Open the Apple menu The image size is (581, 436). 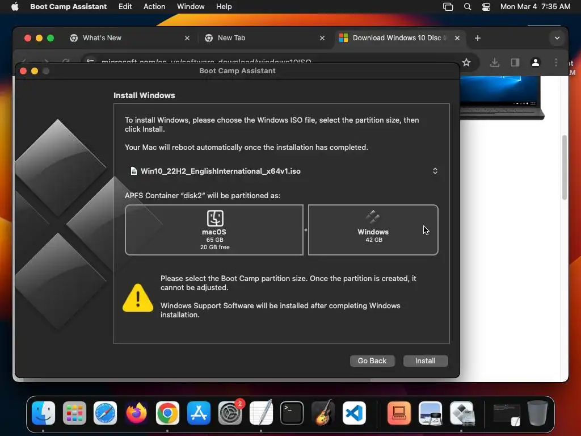click(x=15, y=7)
